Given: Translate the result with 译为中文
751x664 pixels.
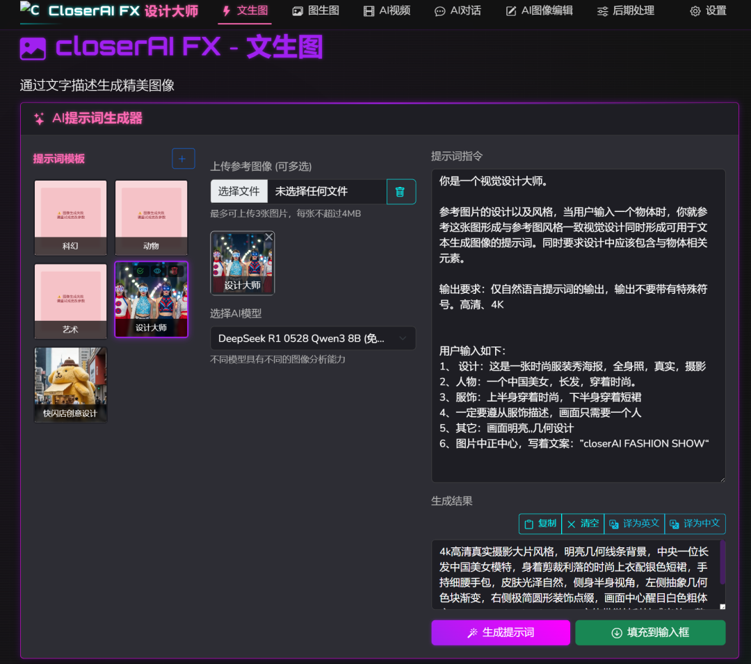Looking at the screenshot, I should coord(695,524).
